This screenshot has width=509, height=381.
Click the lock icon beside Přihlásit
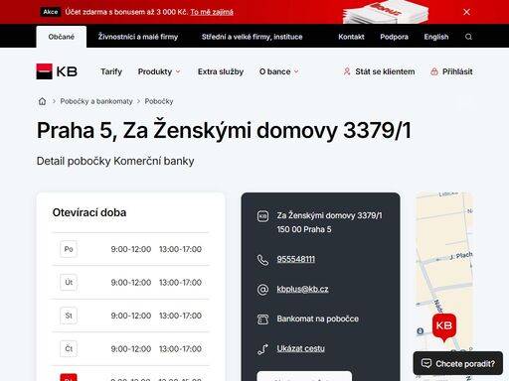[x=434, y=71]
